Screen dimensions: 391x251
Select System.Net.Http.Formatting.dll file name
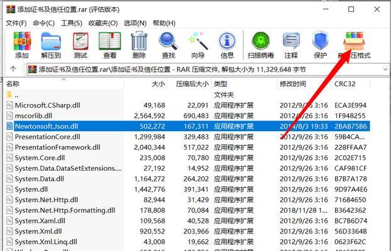click(x=65, y=210)
